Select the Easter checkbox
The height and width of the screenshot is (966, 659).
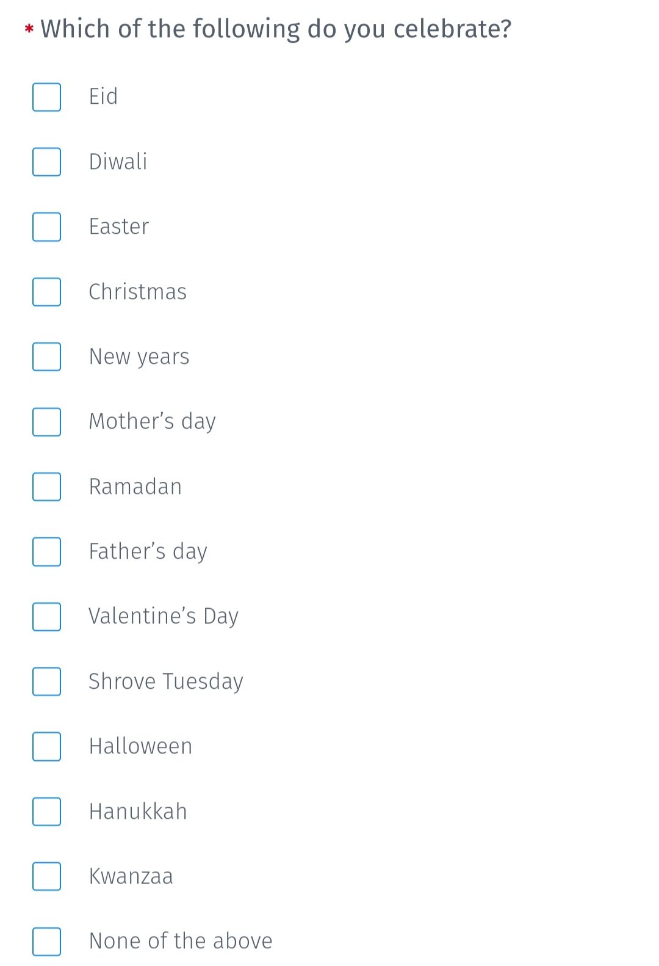click(x=46, y=227)
